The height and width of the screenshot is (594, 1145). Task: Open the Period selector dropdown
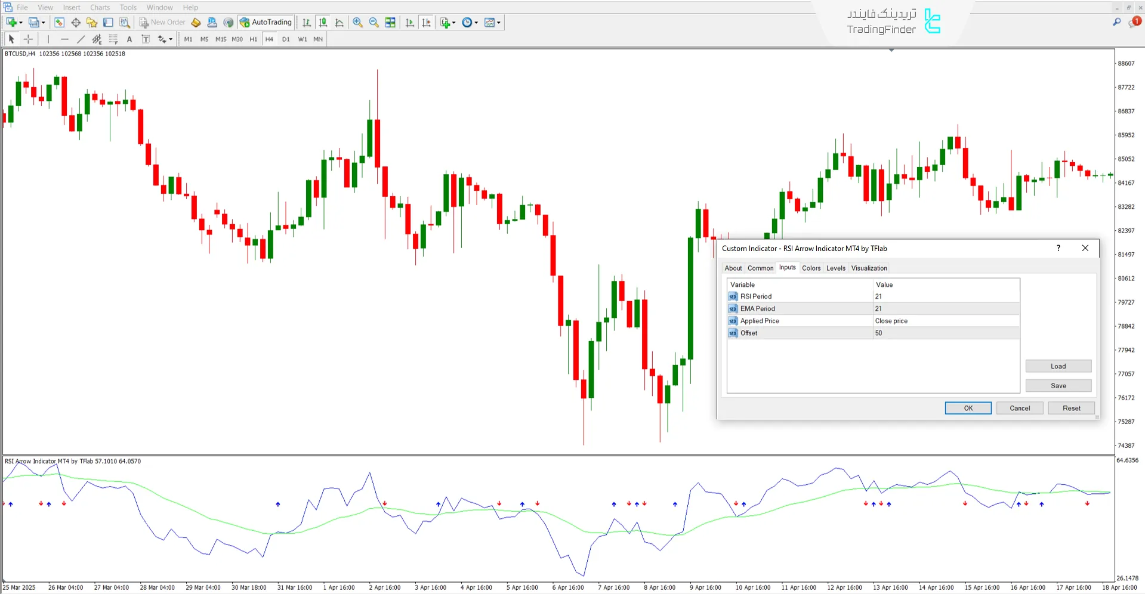[x=468, y=22]
